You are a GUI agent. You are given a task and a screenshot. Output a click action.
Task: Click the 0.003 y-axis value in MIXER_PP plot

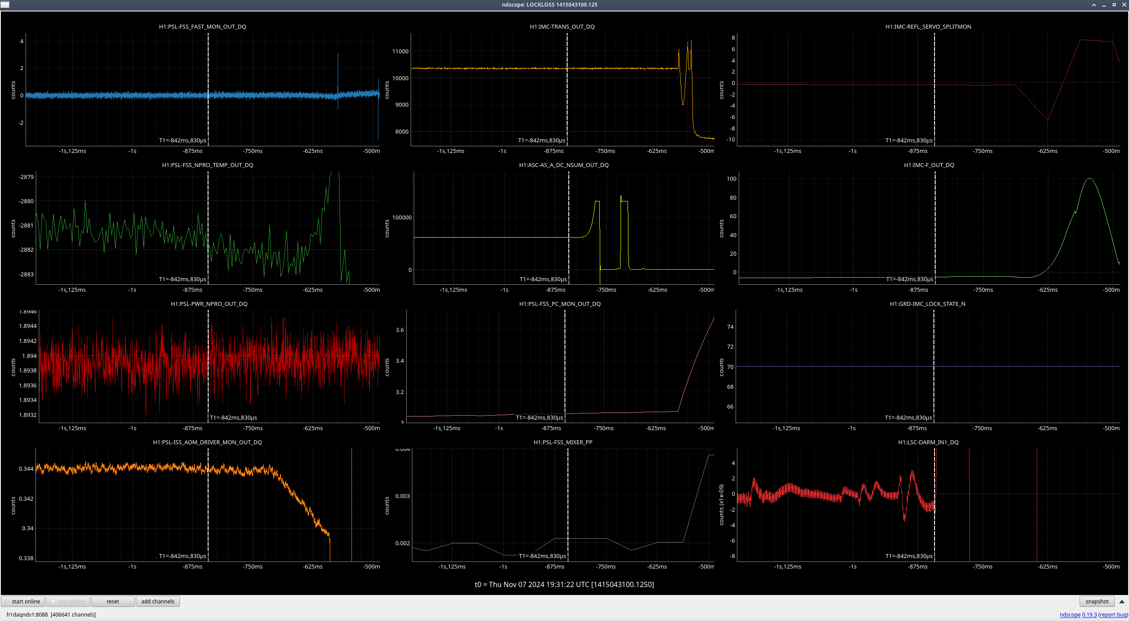[x=403, y=496]
